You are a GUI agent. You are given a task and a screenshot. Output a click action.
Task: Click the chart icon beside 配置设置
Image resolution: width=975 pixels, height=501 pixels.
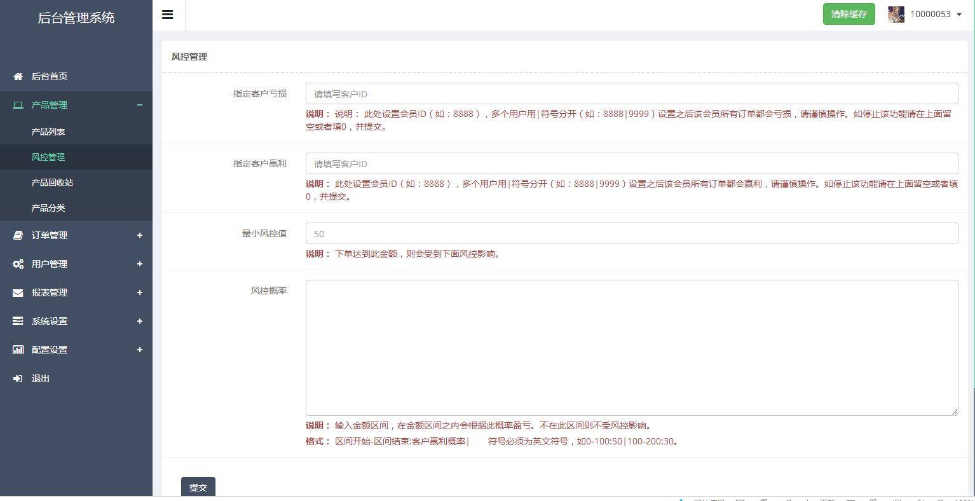pos(17,350)
